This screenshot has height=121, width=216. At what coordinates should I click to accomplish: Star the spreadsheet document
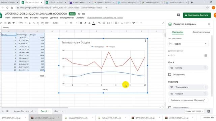point(79,14)
